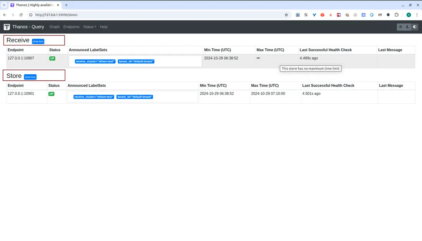Click UP status badge for Store endpoint
Screen dimensions: 422x241
(x=52, y=94)
